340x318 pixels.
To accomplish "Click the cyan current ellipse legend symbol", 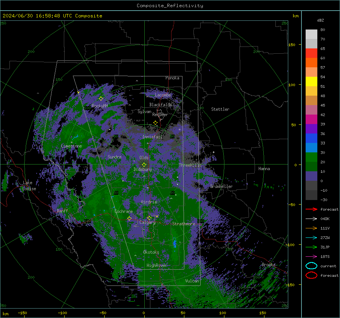I will tap(311, 266).
